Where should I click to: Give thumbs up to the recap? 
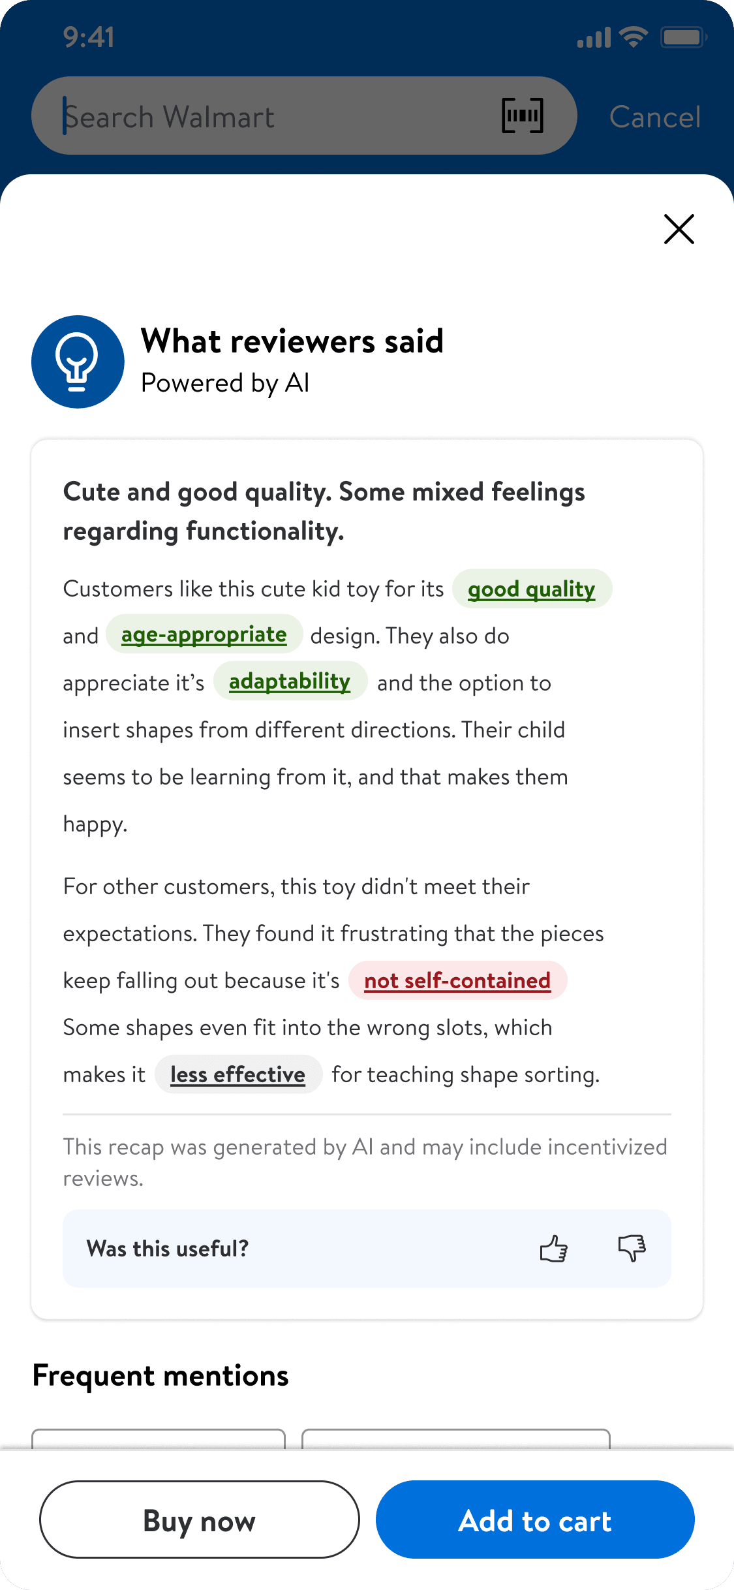[x=553, y=1249]
